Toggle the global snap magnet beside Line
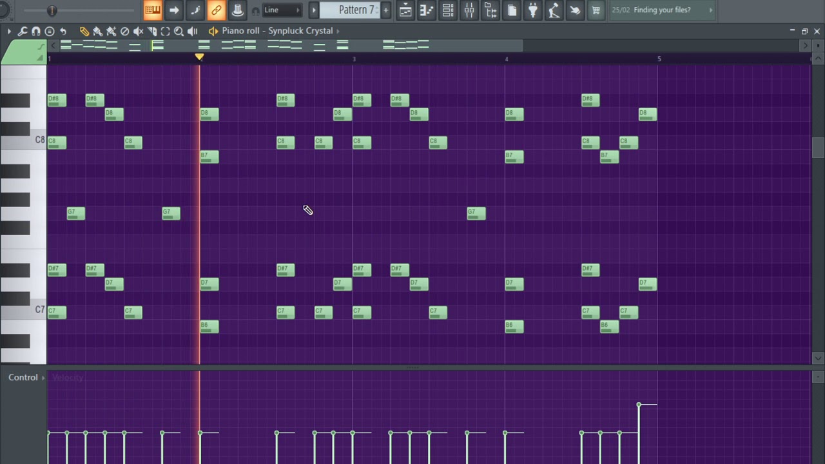 coord(255,11)
